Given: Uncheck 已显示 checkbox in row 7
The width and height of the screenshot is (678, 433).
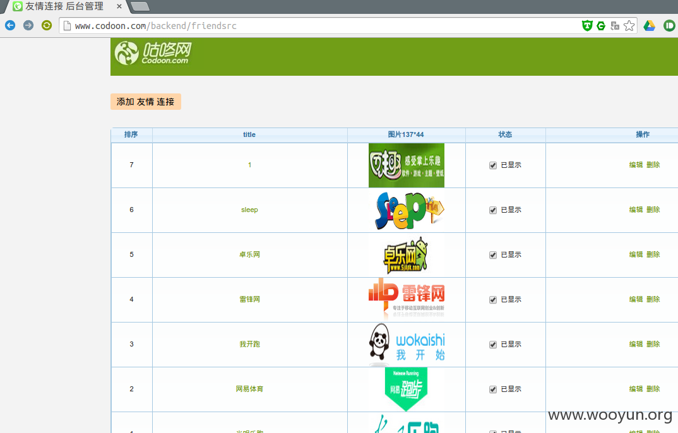Looking at the screenshot, I should 493,165.
